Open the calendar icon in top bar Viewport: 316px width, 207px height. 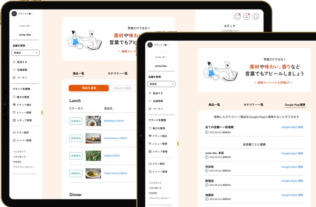tap(237, 17)
